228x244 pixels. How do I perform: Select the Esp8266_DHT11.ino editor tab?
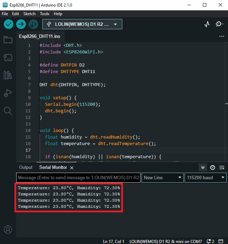[x=40, y=37]
